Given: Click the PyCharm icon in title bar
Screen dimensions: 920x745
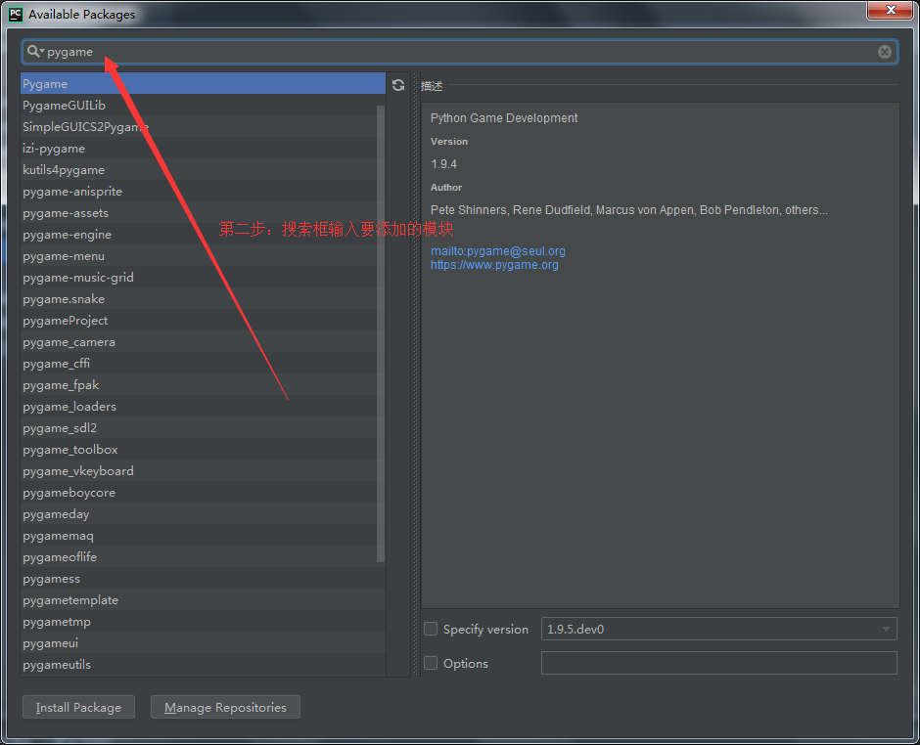Looking at the screenshot, I should 16,14.
